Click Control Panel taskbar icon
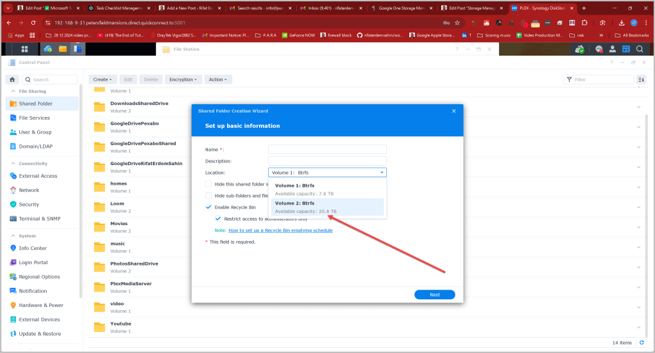The image size is (655, 353). [x=77, y=49]
